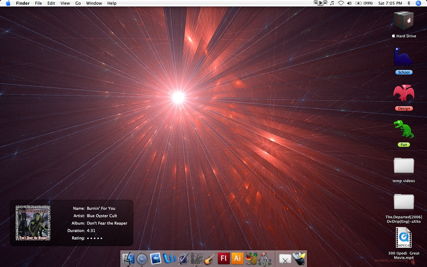
Task: Launch Adobe Flash from the Dock
Action: pyautogui.click(x=223, y=258)
